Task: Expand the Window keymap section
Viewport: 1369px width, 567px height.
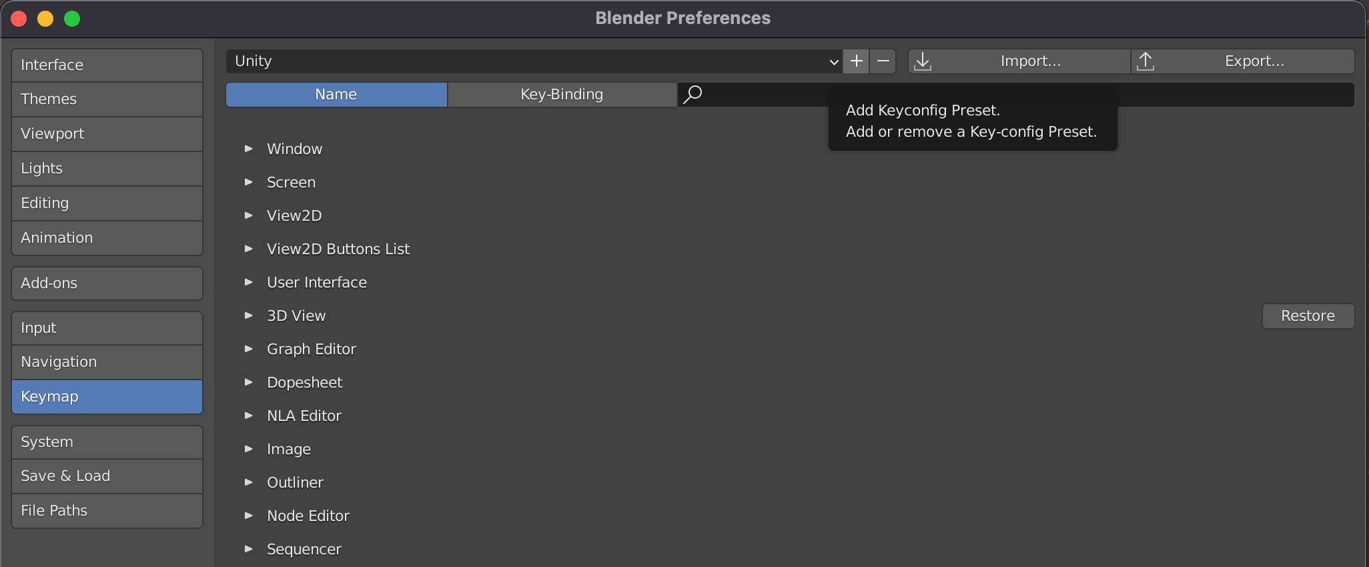Action: point(249,149)
